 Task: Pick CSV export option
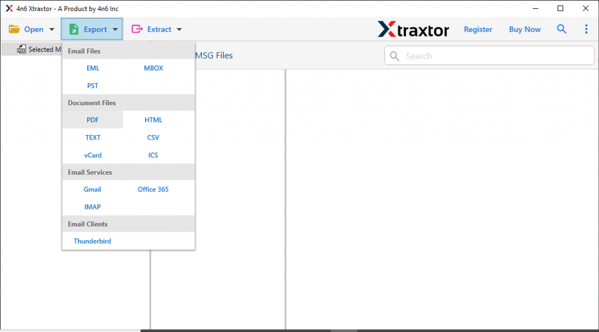[153, 137]
